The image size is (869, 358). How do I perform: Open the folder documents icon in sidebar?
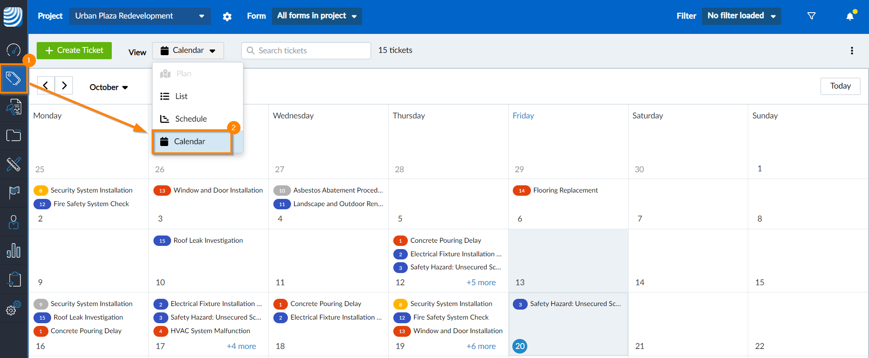point(14,136)
